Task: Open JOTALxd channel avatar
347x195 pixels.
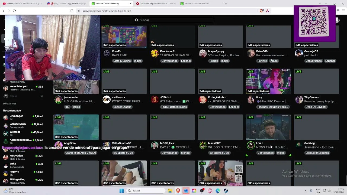Action: coord(155,99)
